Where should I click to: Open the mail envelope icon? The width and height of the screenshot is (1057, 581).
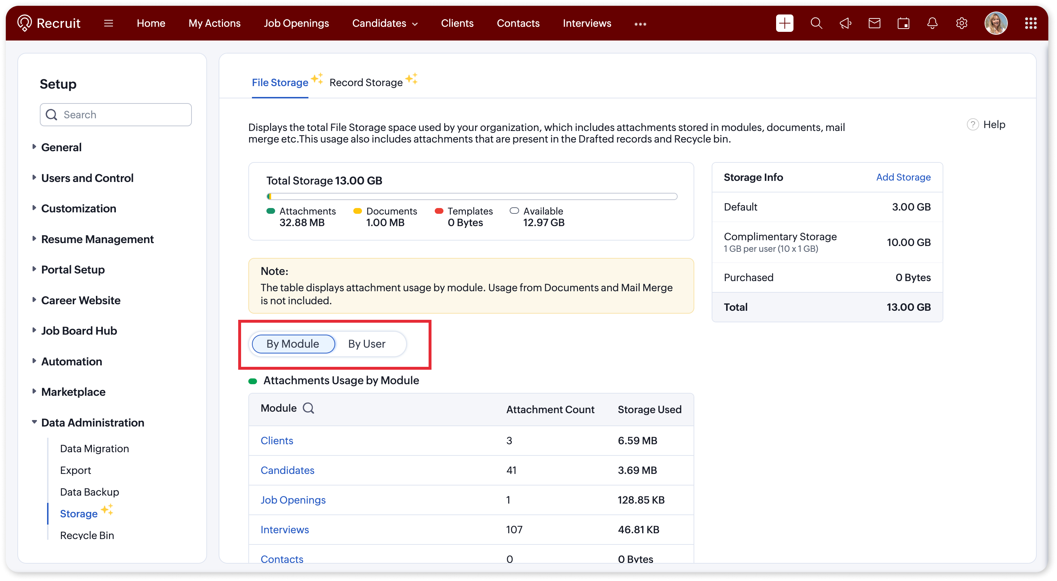[875, 24]
